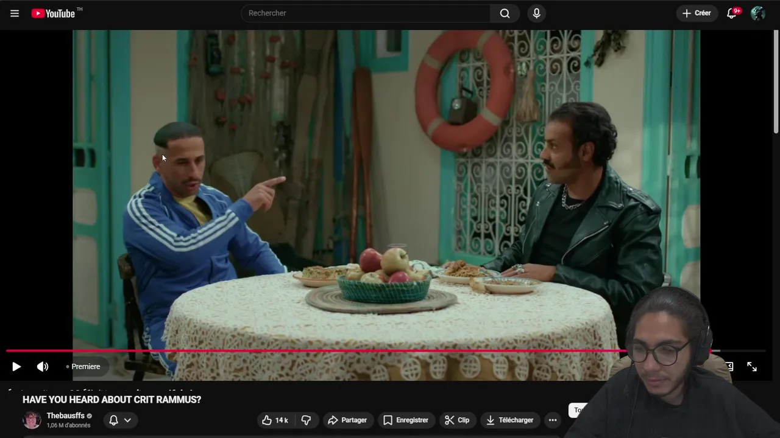Open account avatar menu
The image size is (780, 438).
(x=757, y=13)
